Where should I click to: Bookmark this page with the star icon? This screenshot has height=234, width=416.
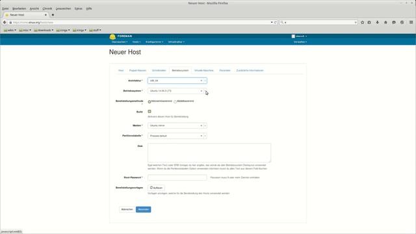tap(363, 23)
